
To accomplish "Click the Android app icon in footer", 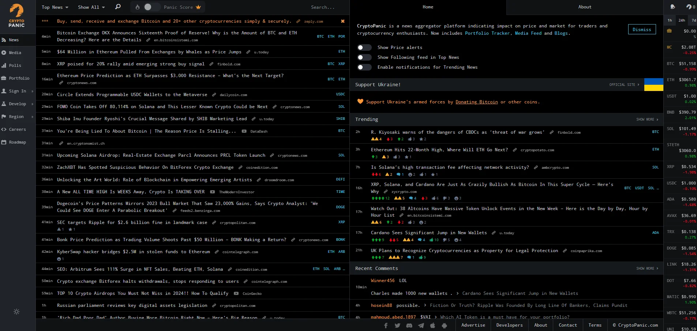I will pyautogui.click(x=445, y=325).
